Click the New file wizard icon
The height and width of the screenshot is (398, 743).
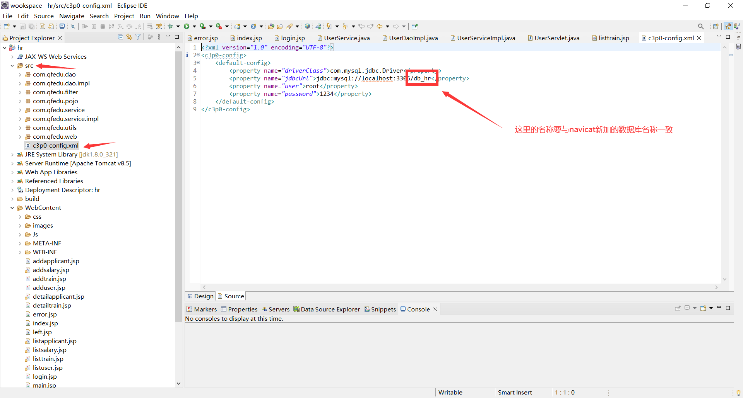(7, 26)
